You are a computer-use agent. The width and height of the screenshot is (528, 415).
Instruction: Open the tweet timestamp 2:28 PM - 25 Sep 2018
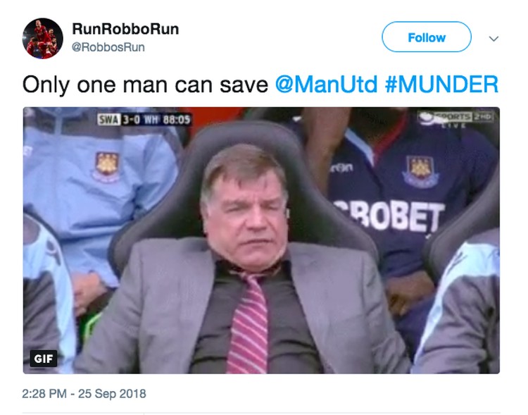(84, 393)
